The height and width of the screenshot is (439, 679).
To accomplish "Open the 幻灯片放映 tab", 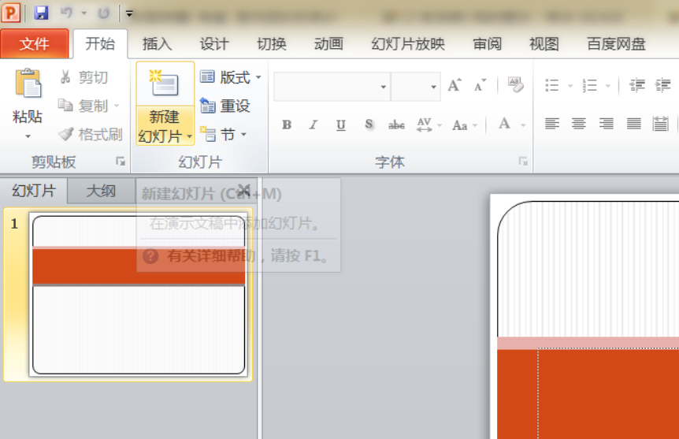I will click(x=408, y=43).
